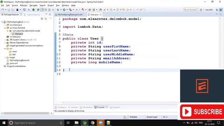224x126 pixels.
Task: Open the New file dropdown arrow
Action: (x=6, y=10)
